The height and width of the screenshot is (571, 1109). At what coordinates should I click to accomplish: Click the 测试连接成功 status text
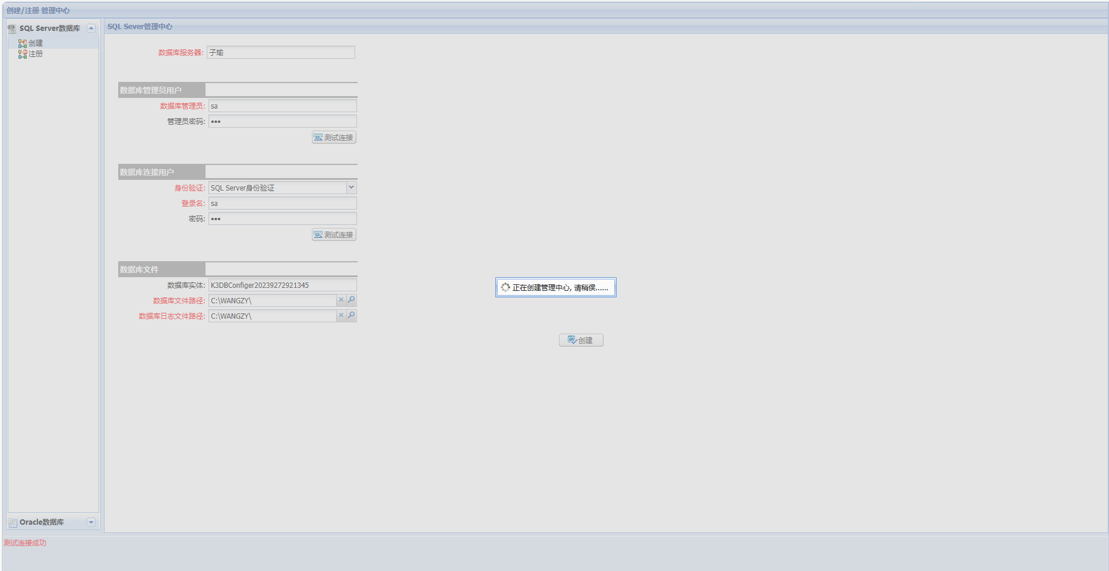pos(25,543)
